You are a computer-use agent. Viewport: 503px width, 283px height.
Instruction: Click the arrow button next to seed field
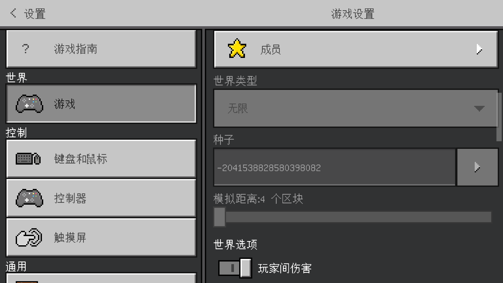tap(477, 167)
